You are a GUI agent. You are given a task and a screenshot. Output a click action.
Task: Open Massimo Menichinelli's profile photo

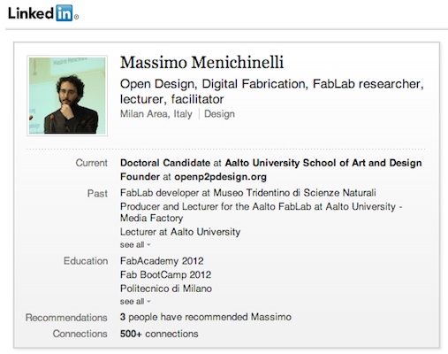pos(67,96)
